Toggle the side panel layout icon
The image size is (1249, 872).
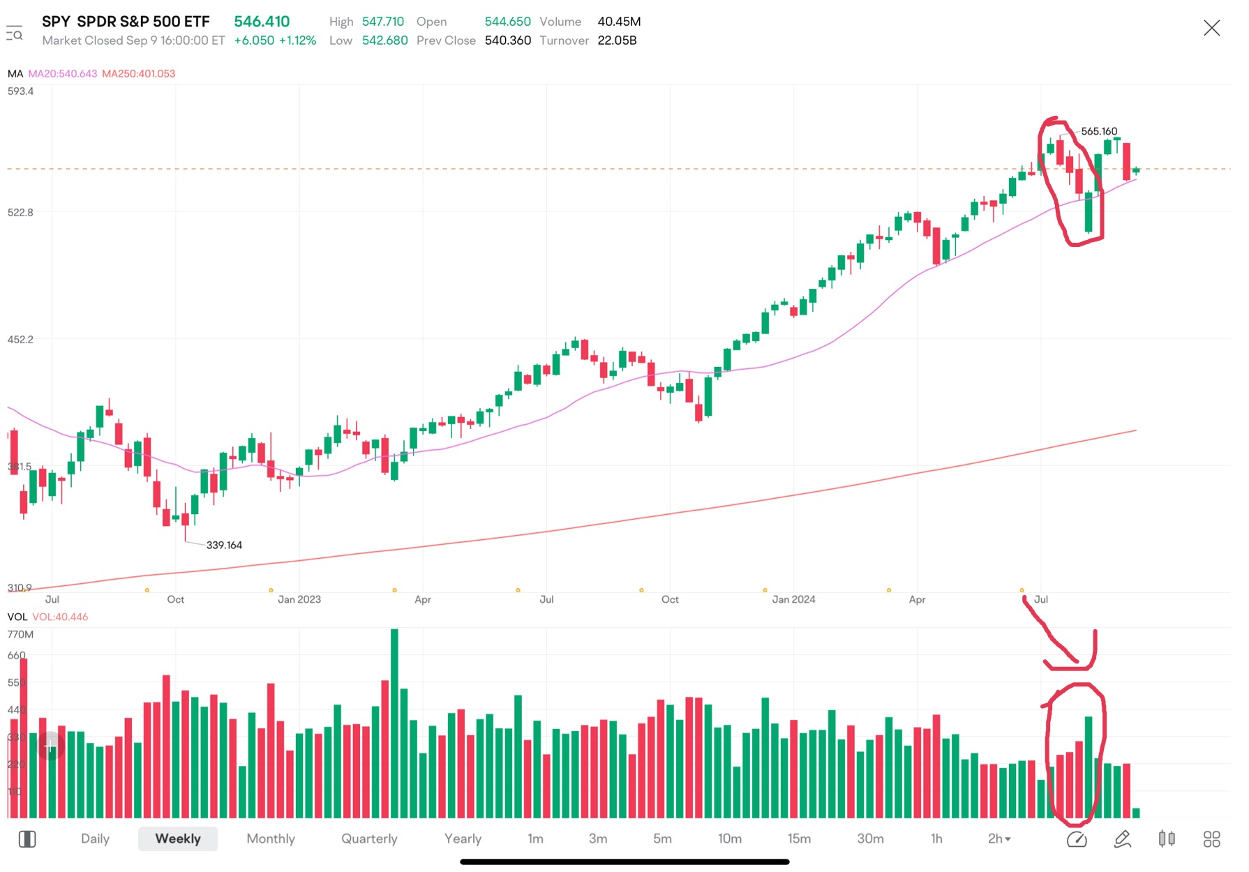[27, 839]
